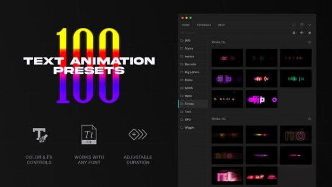
Task: Open the Tech category
Action: [193, 112]
